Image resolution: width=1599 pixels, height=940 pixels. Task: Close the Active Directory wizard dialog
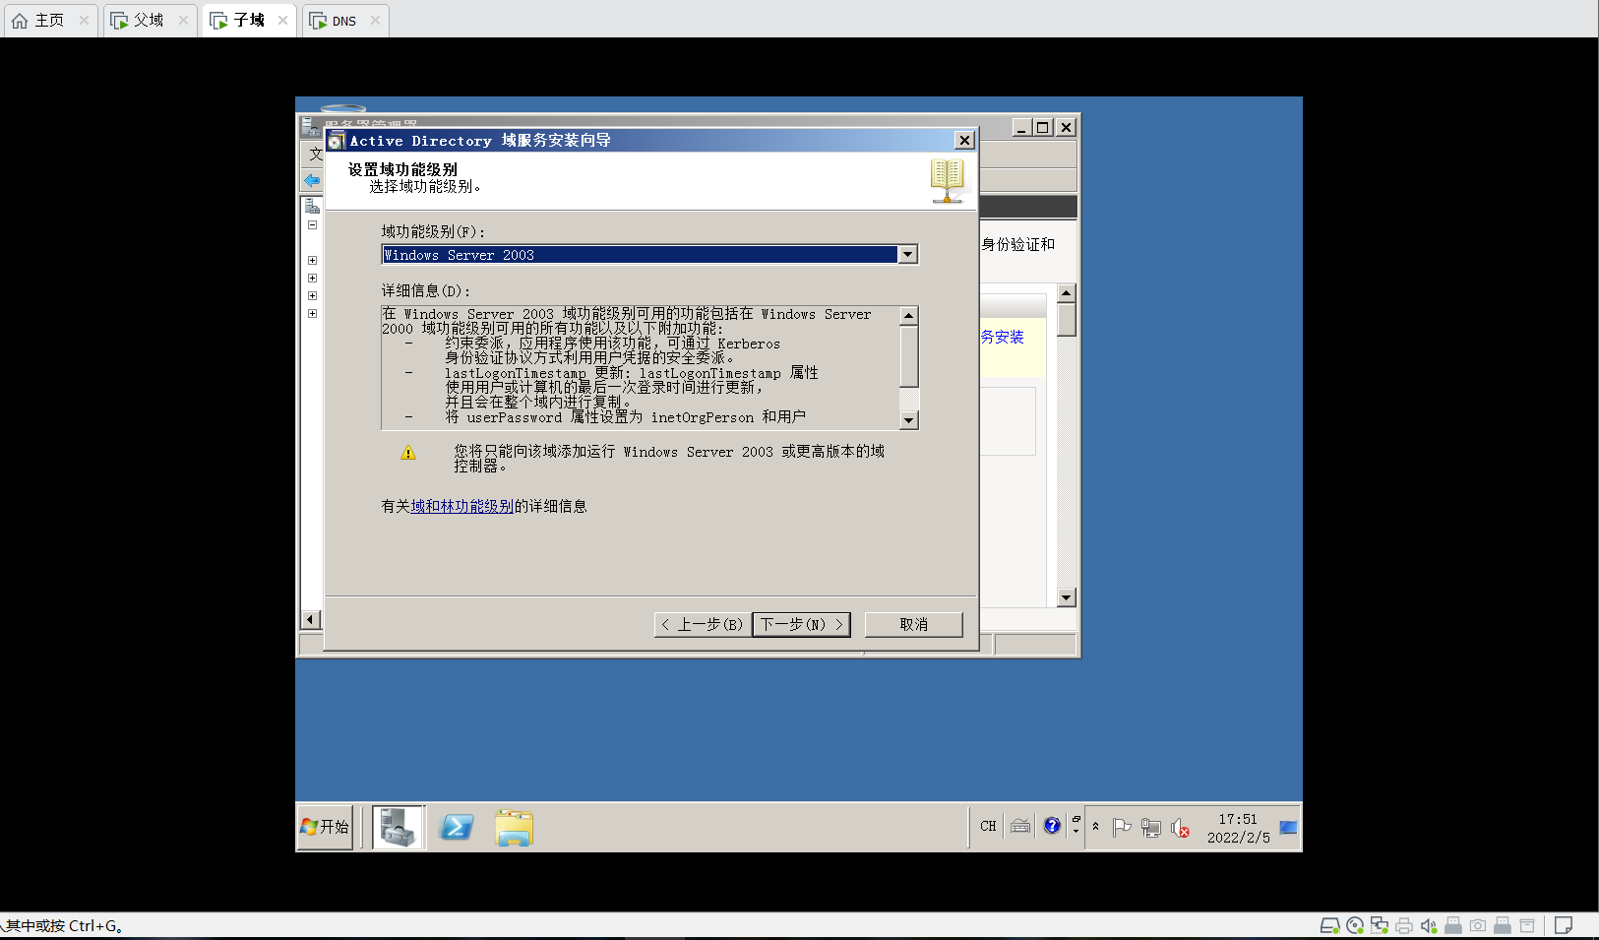point(964,141)
